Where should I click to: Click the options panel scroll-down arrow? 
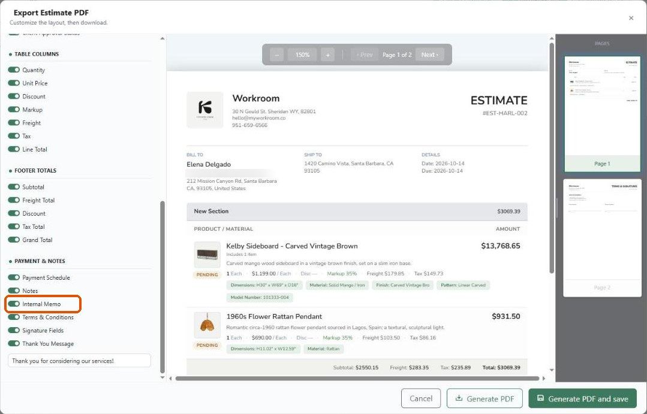click(162, 377)
